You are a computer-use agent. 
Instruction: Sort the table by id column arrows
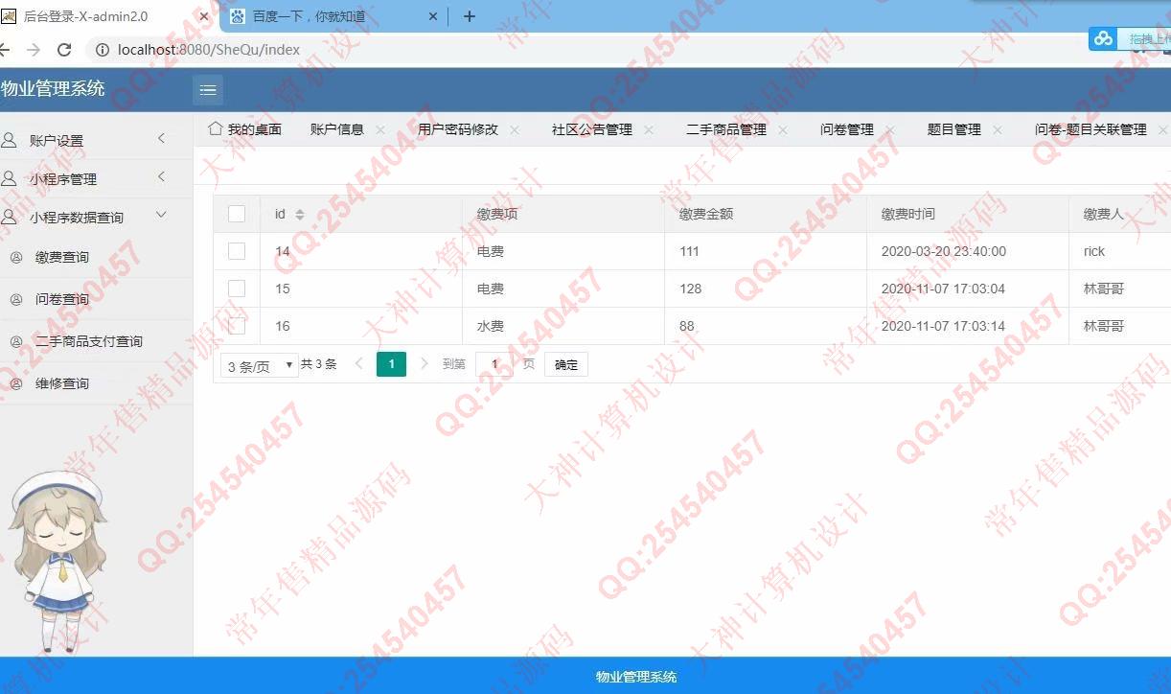[x=300, y=215]
